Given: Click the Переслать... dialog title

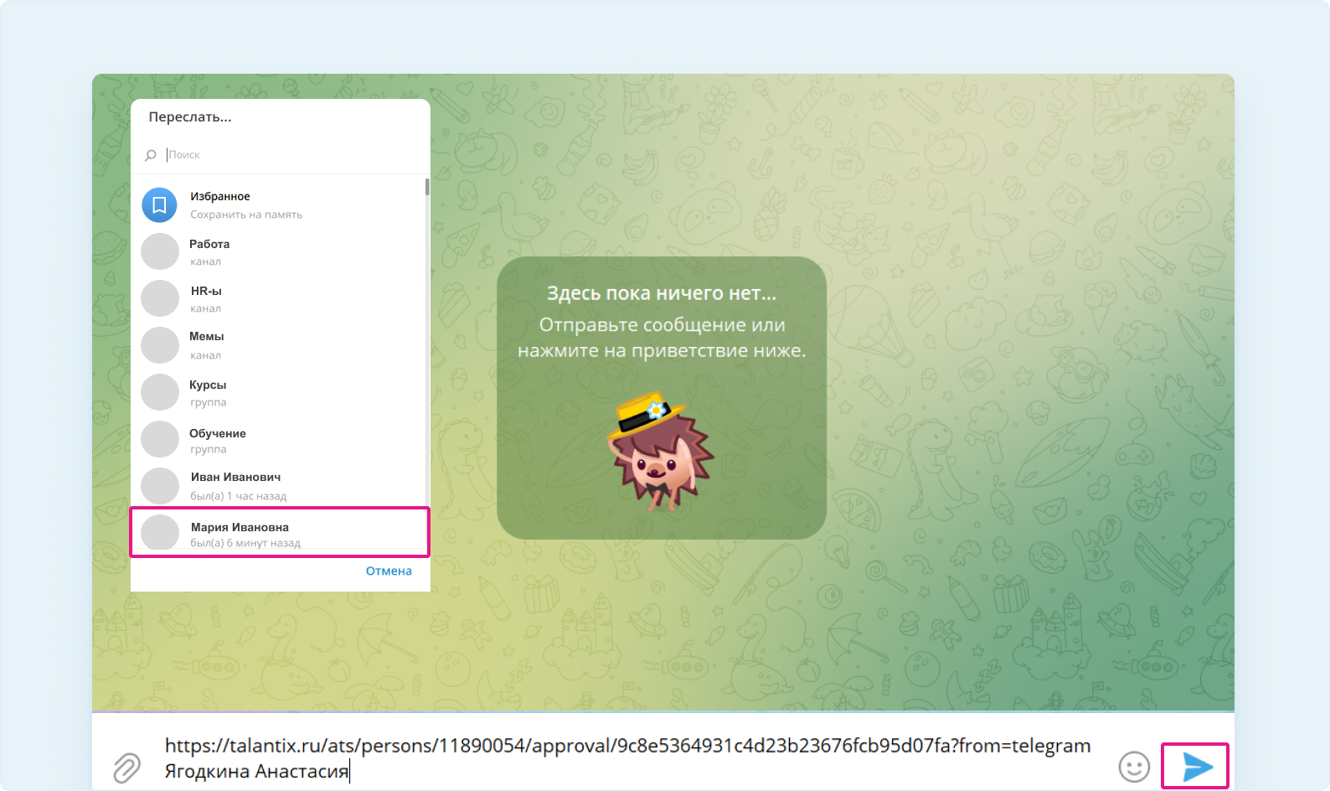Looking at the screenshot, I should click(190, 117).
